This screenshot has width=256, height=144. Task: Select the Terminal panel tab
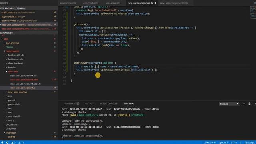(x=129, y=104)
